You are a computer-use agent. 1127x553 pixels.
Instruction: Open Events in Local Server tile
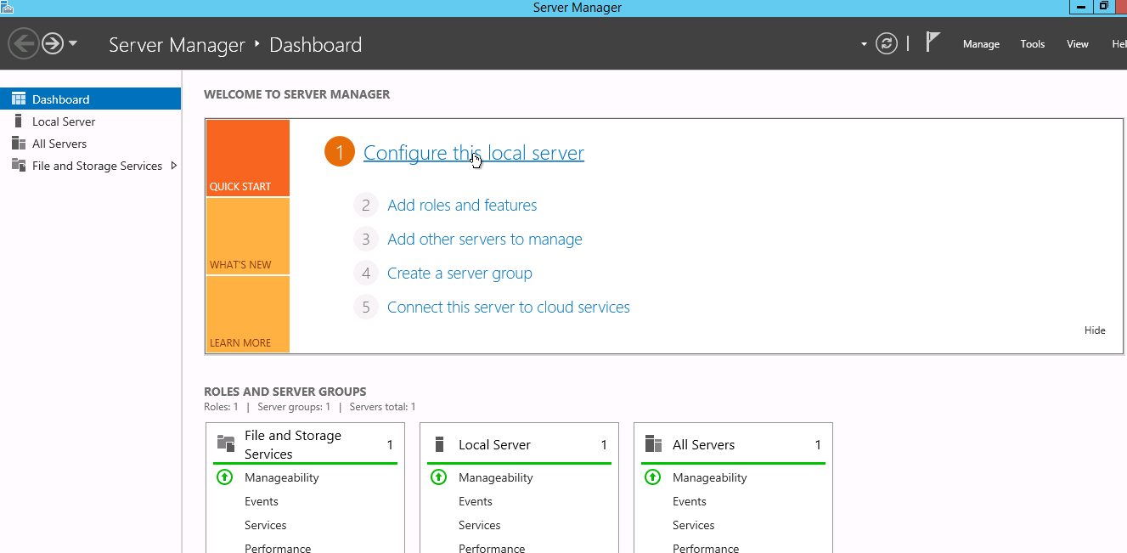pos(476,501)
